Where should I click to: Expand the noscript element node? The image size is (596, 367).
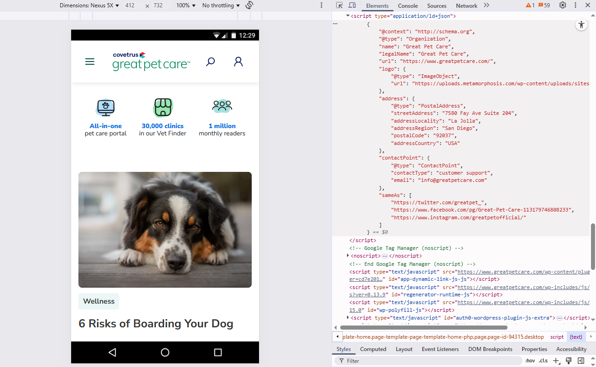click(x=348, y=256)
